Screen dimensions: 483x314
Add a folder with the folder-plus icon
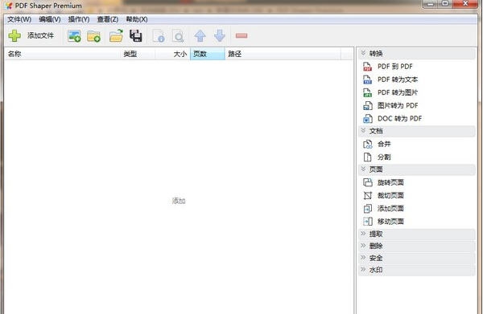[93, 36]
